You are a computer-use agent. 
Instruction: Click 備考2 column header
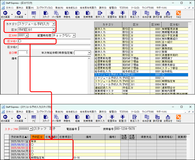[x=113, y=137]
